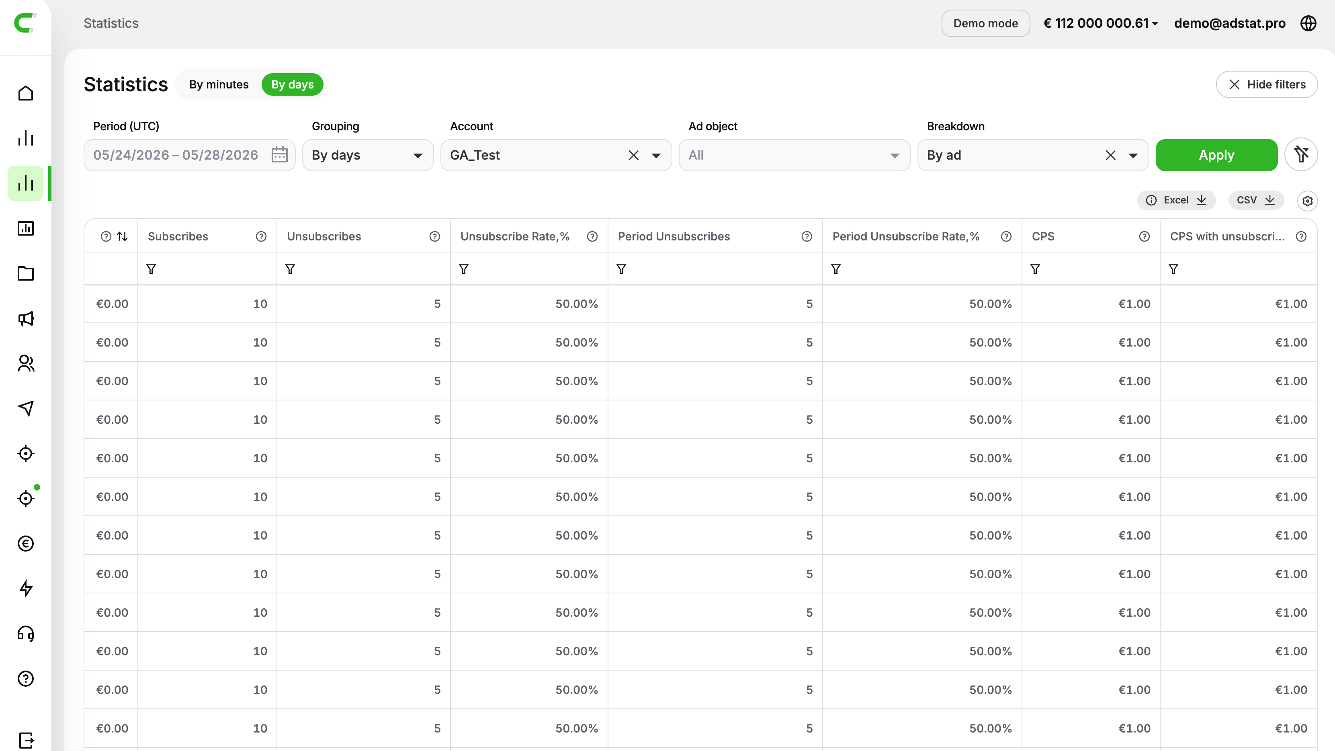Click the green logo in top-left corner

point(25,23)
